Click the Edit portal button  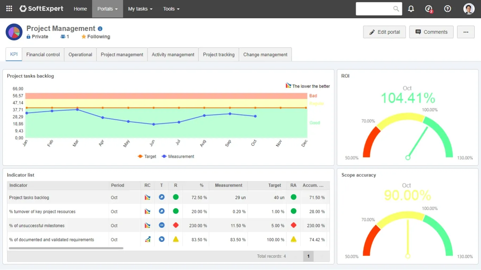[x=384, y=32]
